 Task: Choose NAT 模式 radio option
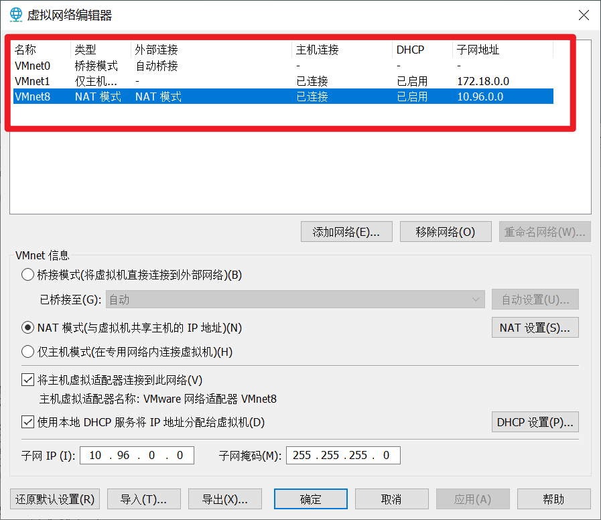(x=27, y=328)
